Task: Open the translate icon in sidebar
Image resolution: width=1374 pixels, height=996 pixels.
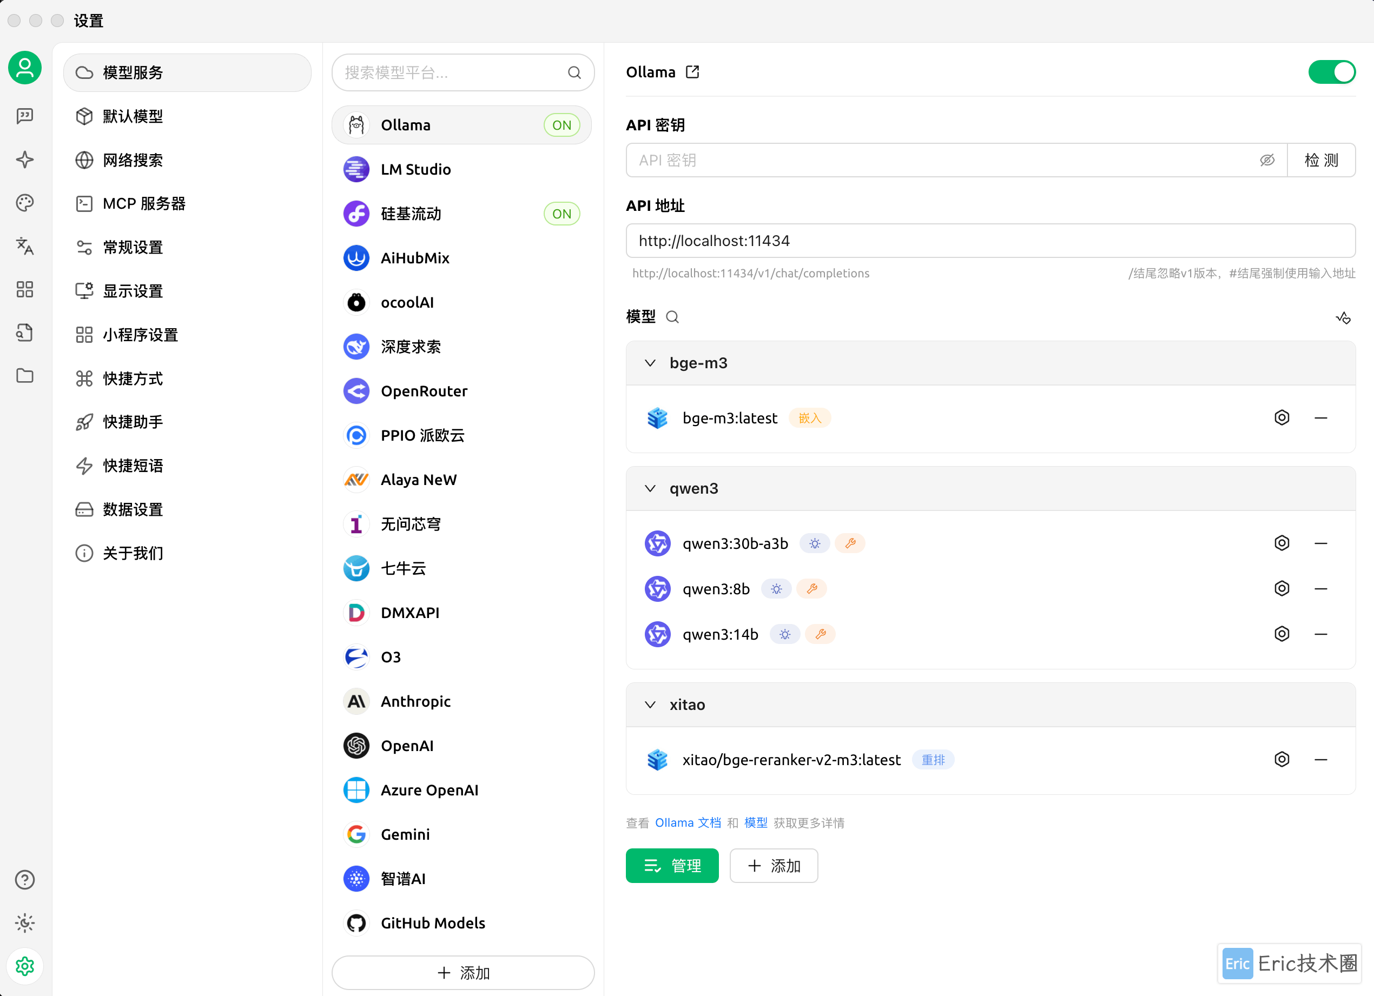Action: tap(25, 247)
